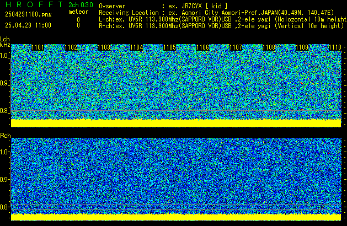Click the 1104 time marker
The image size is (347, 226).
point(137,47)
